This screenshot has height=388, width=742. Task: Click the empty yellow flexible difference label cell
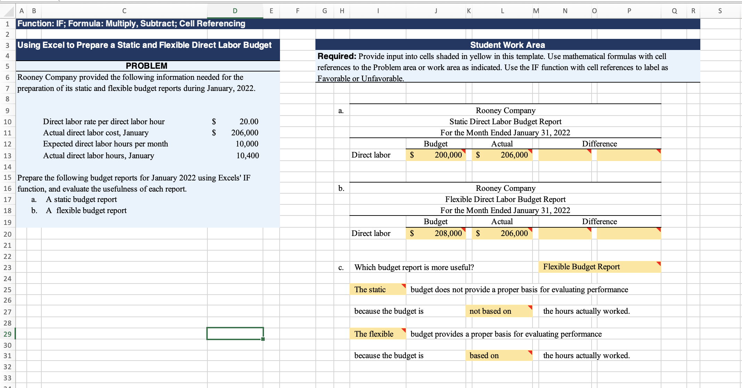[629, 233]
